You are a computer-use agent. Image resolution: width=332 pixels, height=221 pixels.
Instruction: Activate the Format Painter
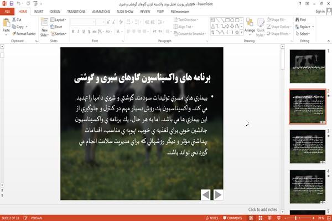[24, 34]
